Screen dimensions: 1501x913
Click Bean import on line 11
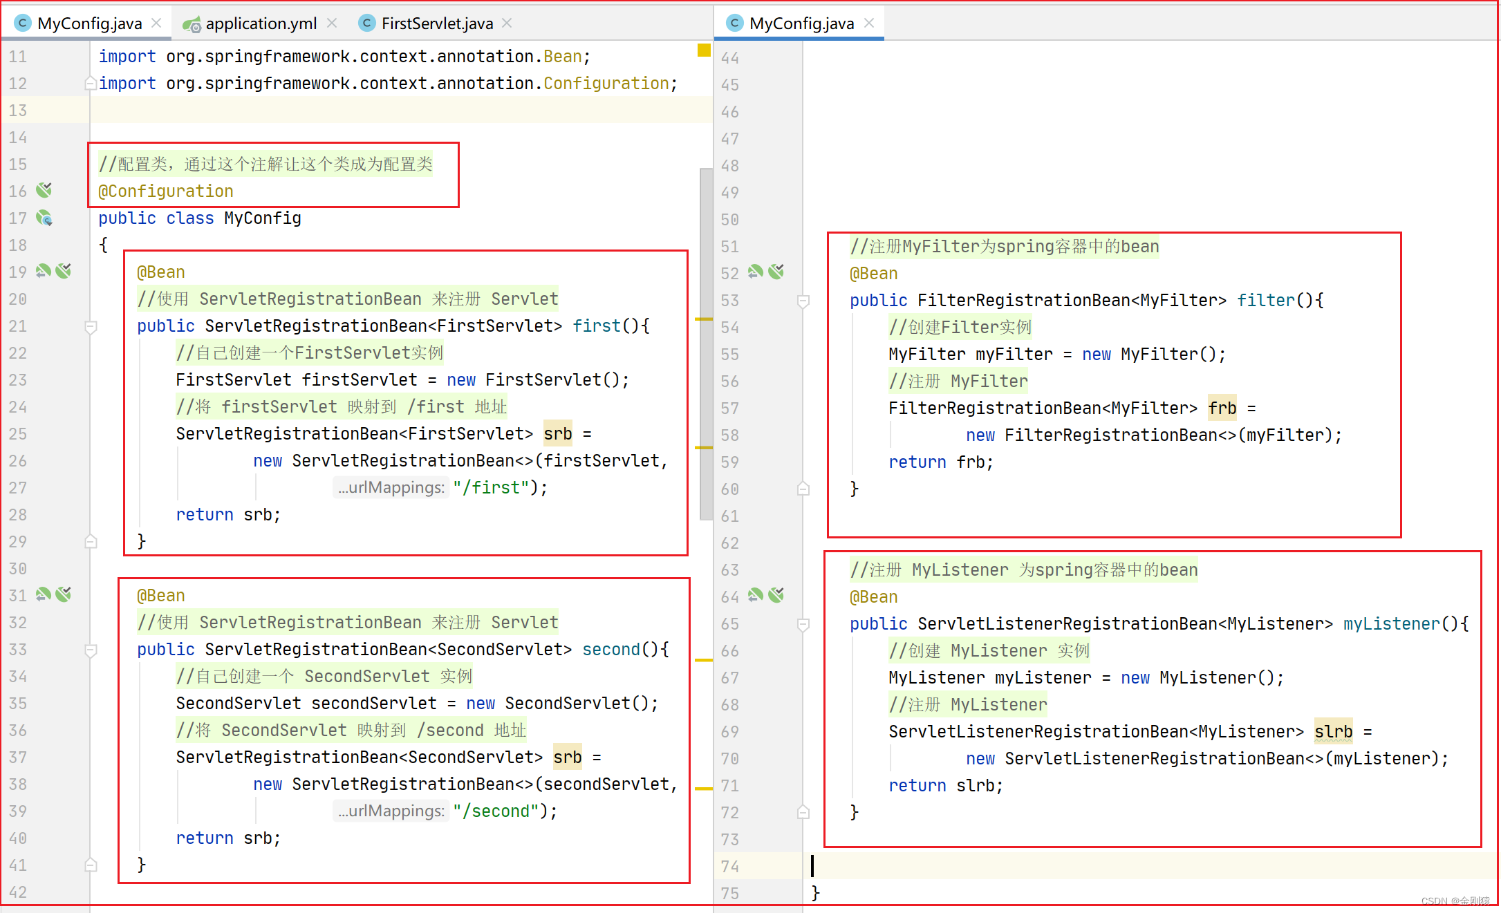[x=563, y=56]
